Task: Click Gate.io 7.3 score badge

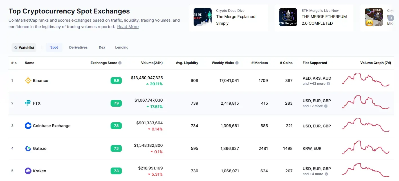Action: [x=116, y=148]
